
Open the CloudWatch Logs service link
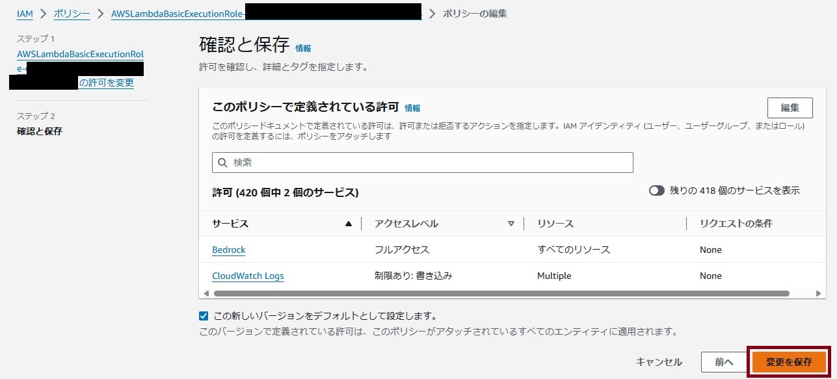tap(248, 276)
